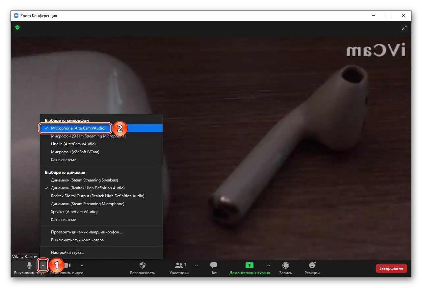422x288 pixels.
Task: Maximize the Zoom Конференция window
Action: [388, 15]
